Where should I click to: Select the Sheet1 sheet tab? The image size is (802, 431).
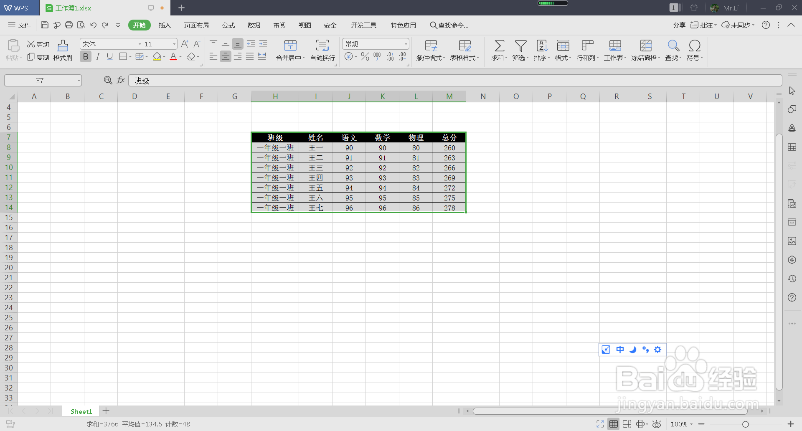pos(81,411)
